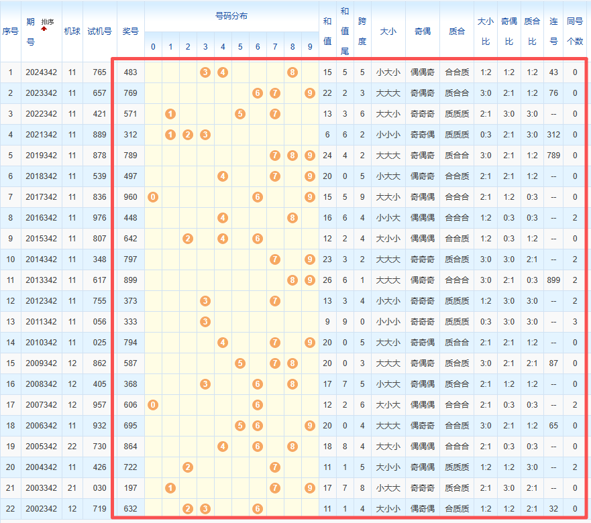Click orange ball 3 in row 2024342
591x523 pixels.
[205, 72]
